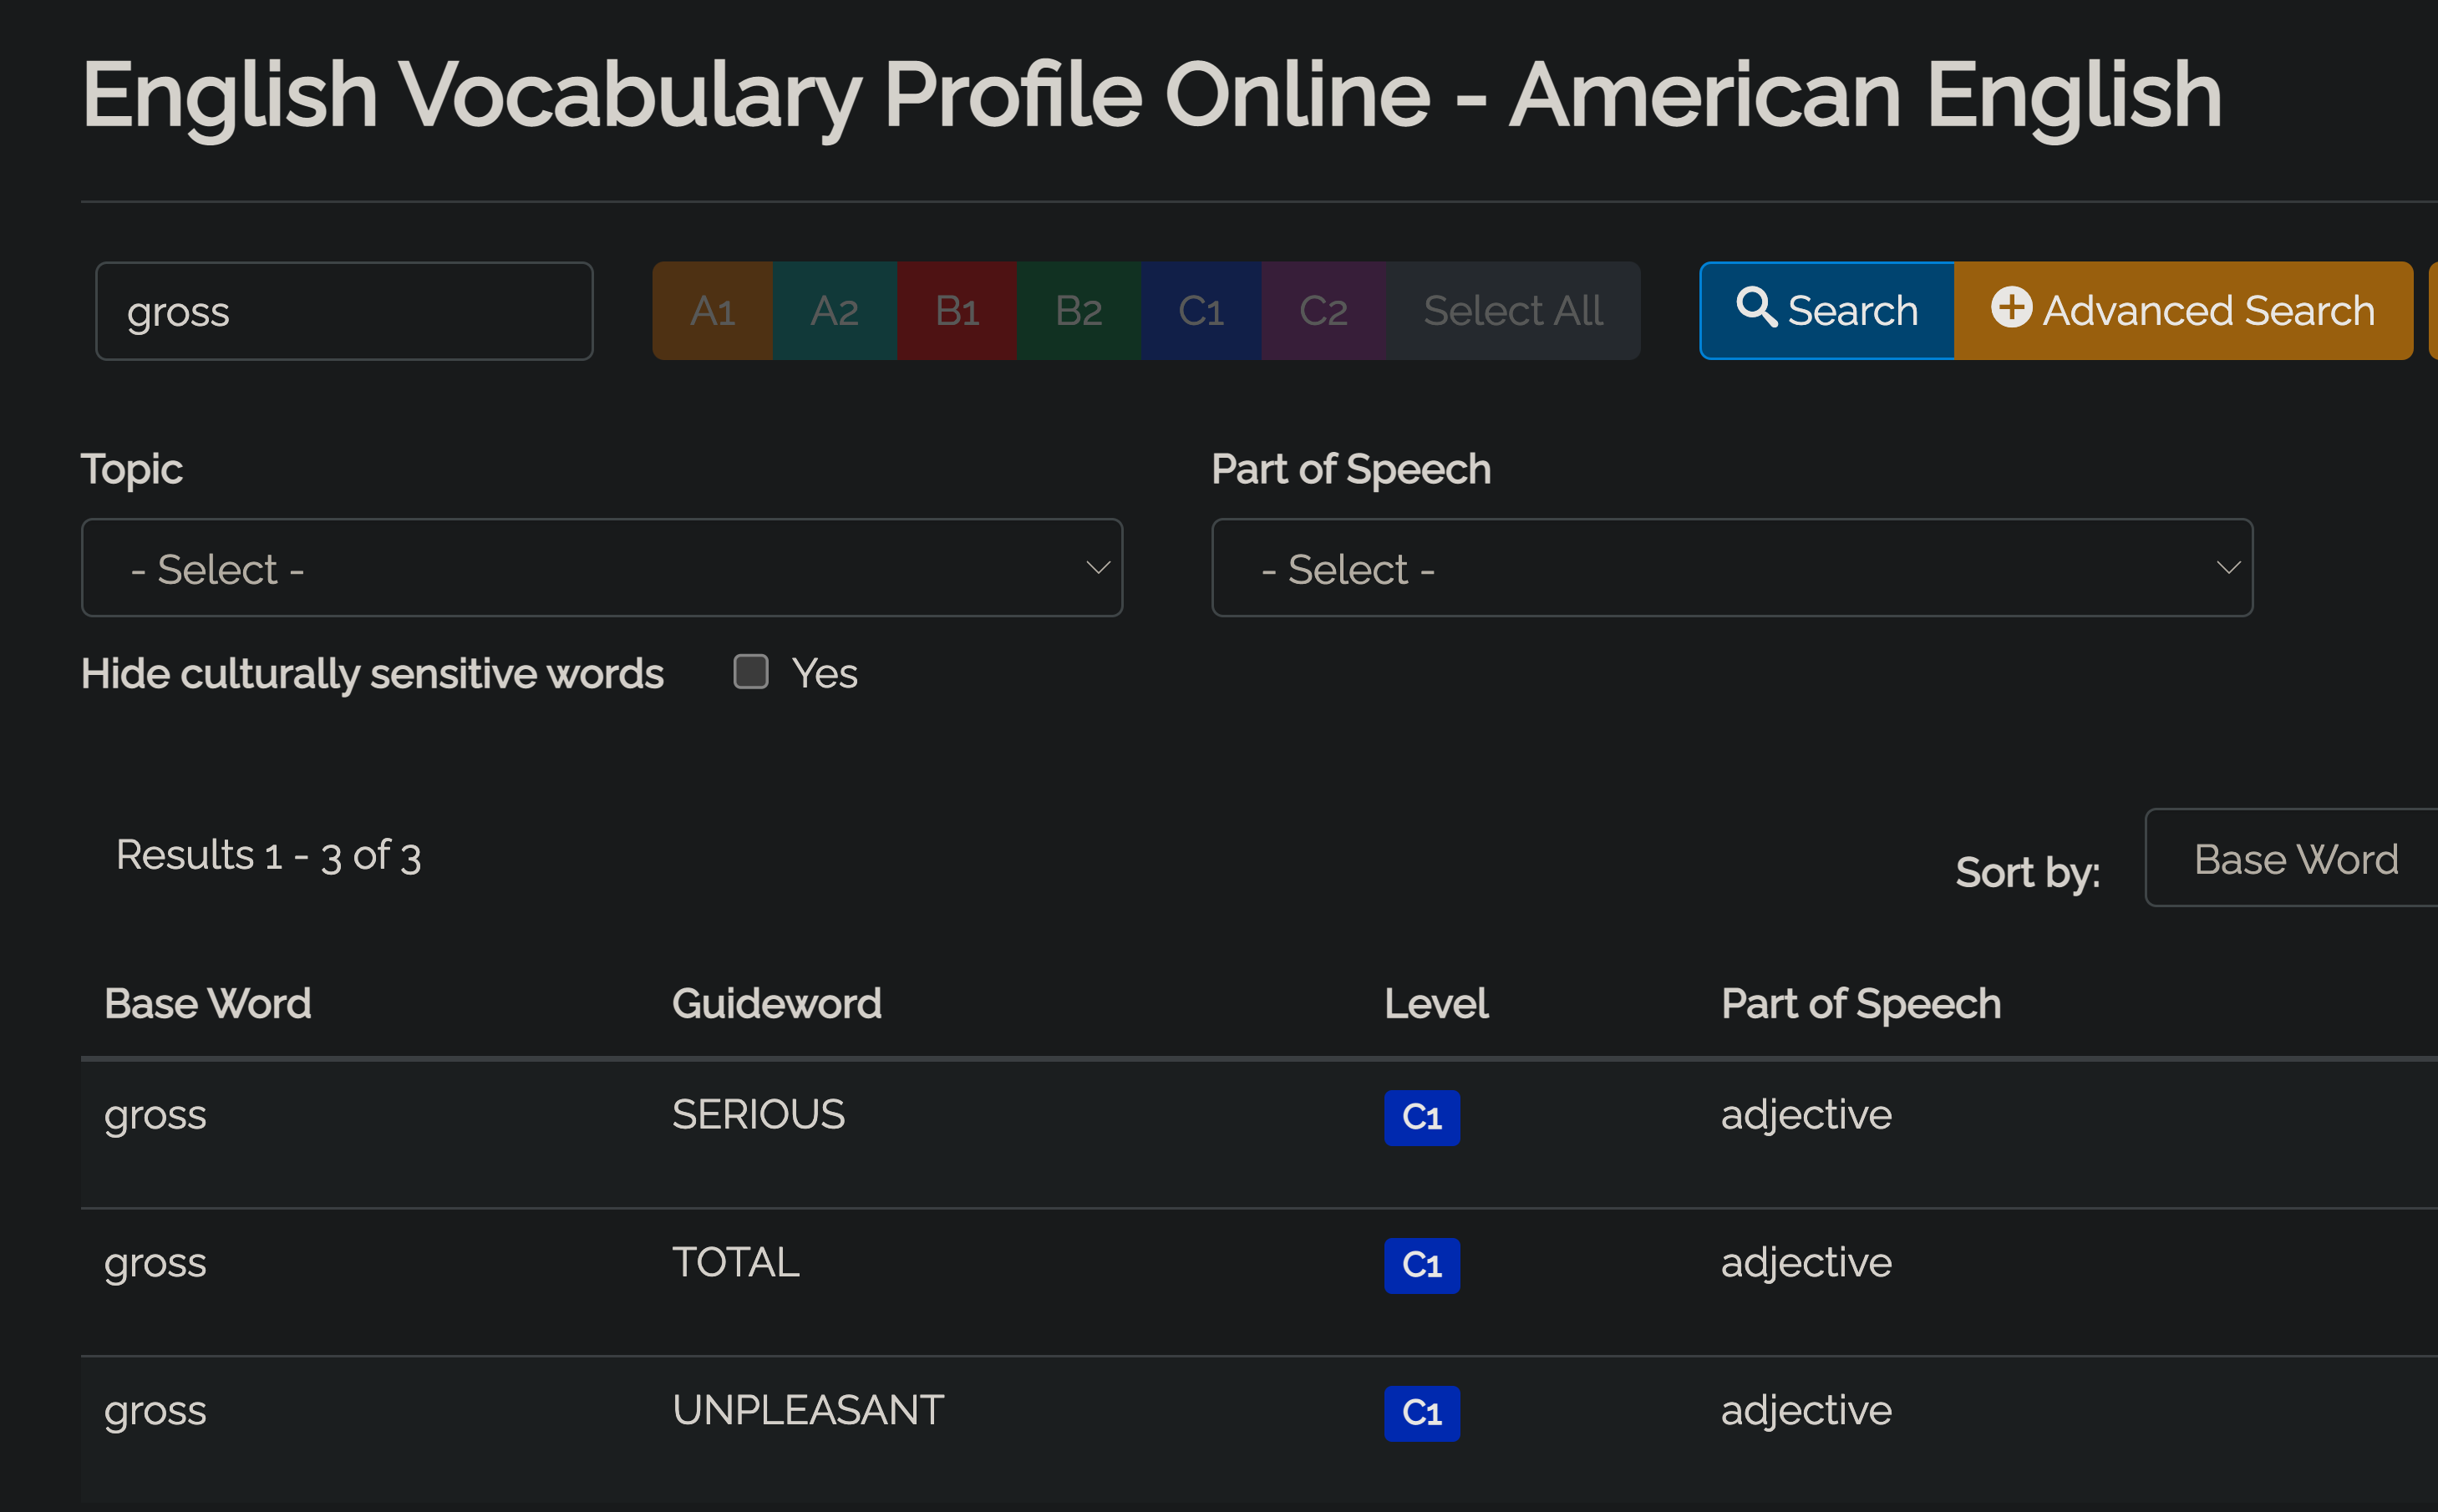Open Advanced Search
This screenshot has width=2438, height=1512.
[x=2184, y=311]
